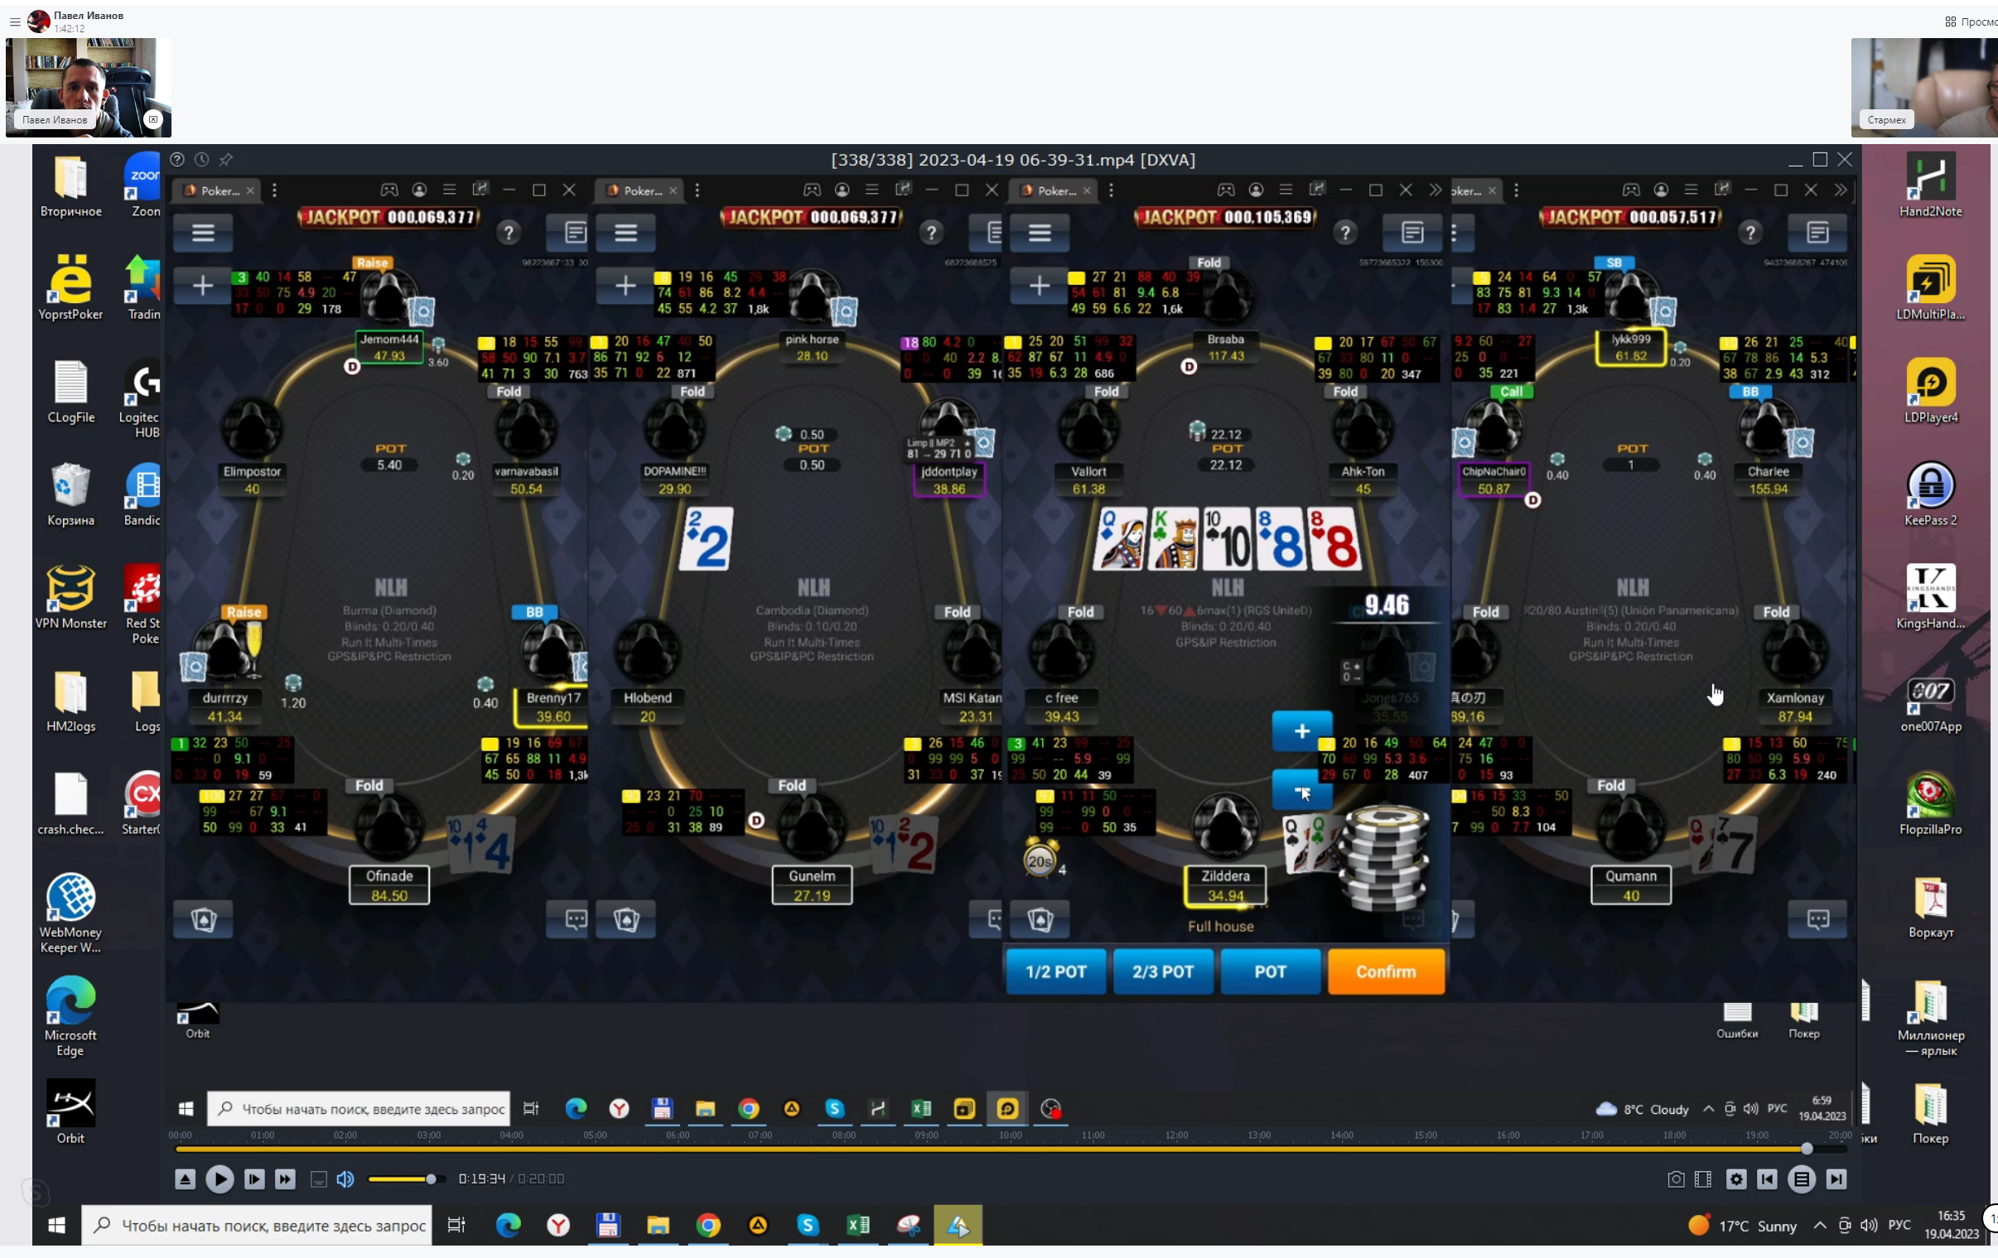Click the seek bar handle of the video timeline
The height and width of the screenshot is (1258, 1998).
pos(1806,1150)
